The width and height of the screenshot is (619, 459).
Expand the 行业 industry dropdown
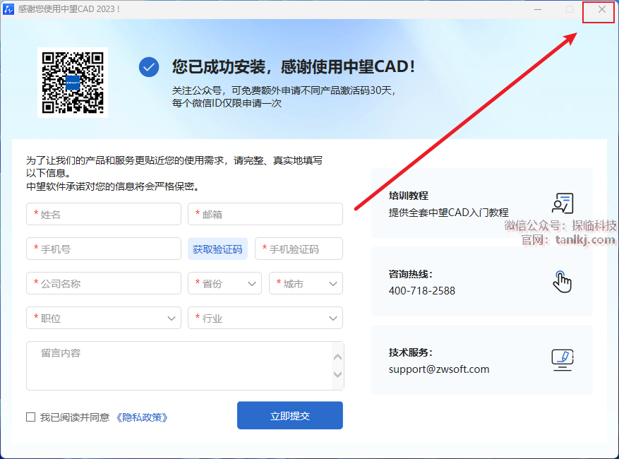[x=265, y=318]
